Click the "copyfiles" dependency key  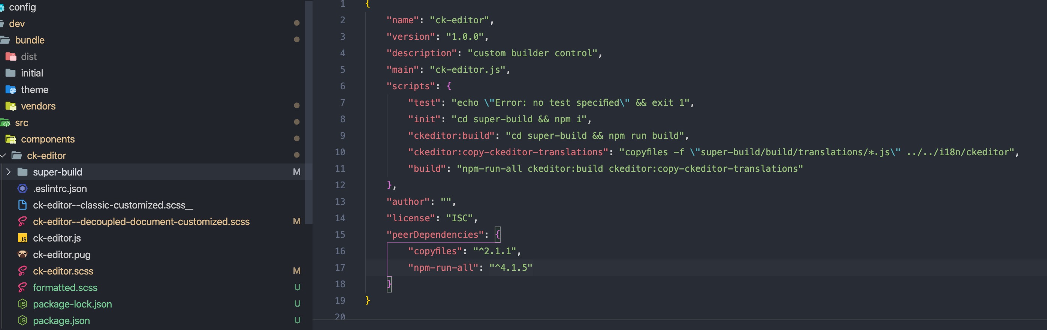(x=435, y=251)
